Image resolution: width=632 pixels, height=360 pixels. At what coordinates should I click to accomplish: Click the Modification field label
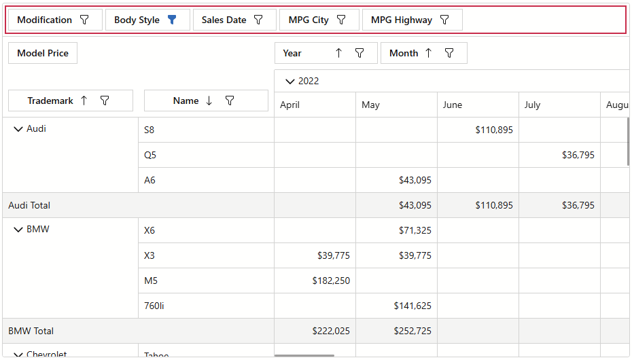(45, 20)
